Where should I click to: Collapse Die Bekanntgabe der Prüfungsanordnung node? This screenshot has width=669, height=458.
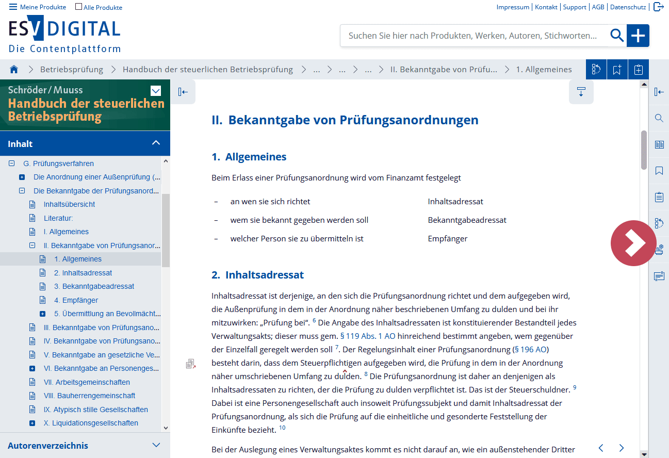[22, 191]
